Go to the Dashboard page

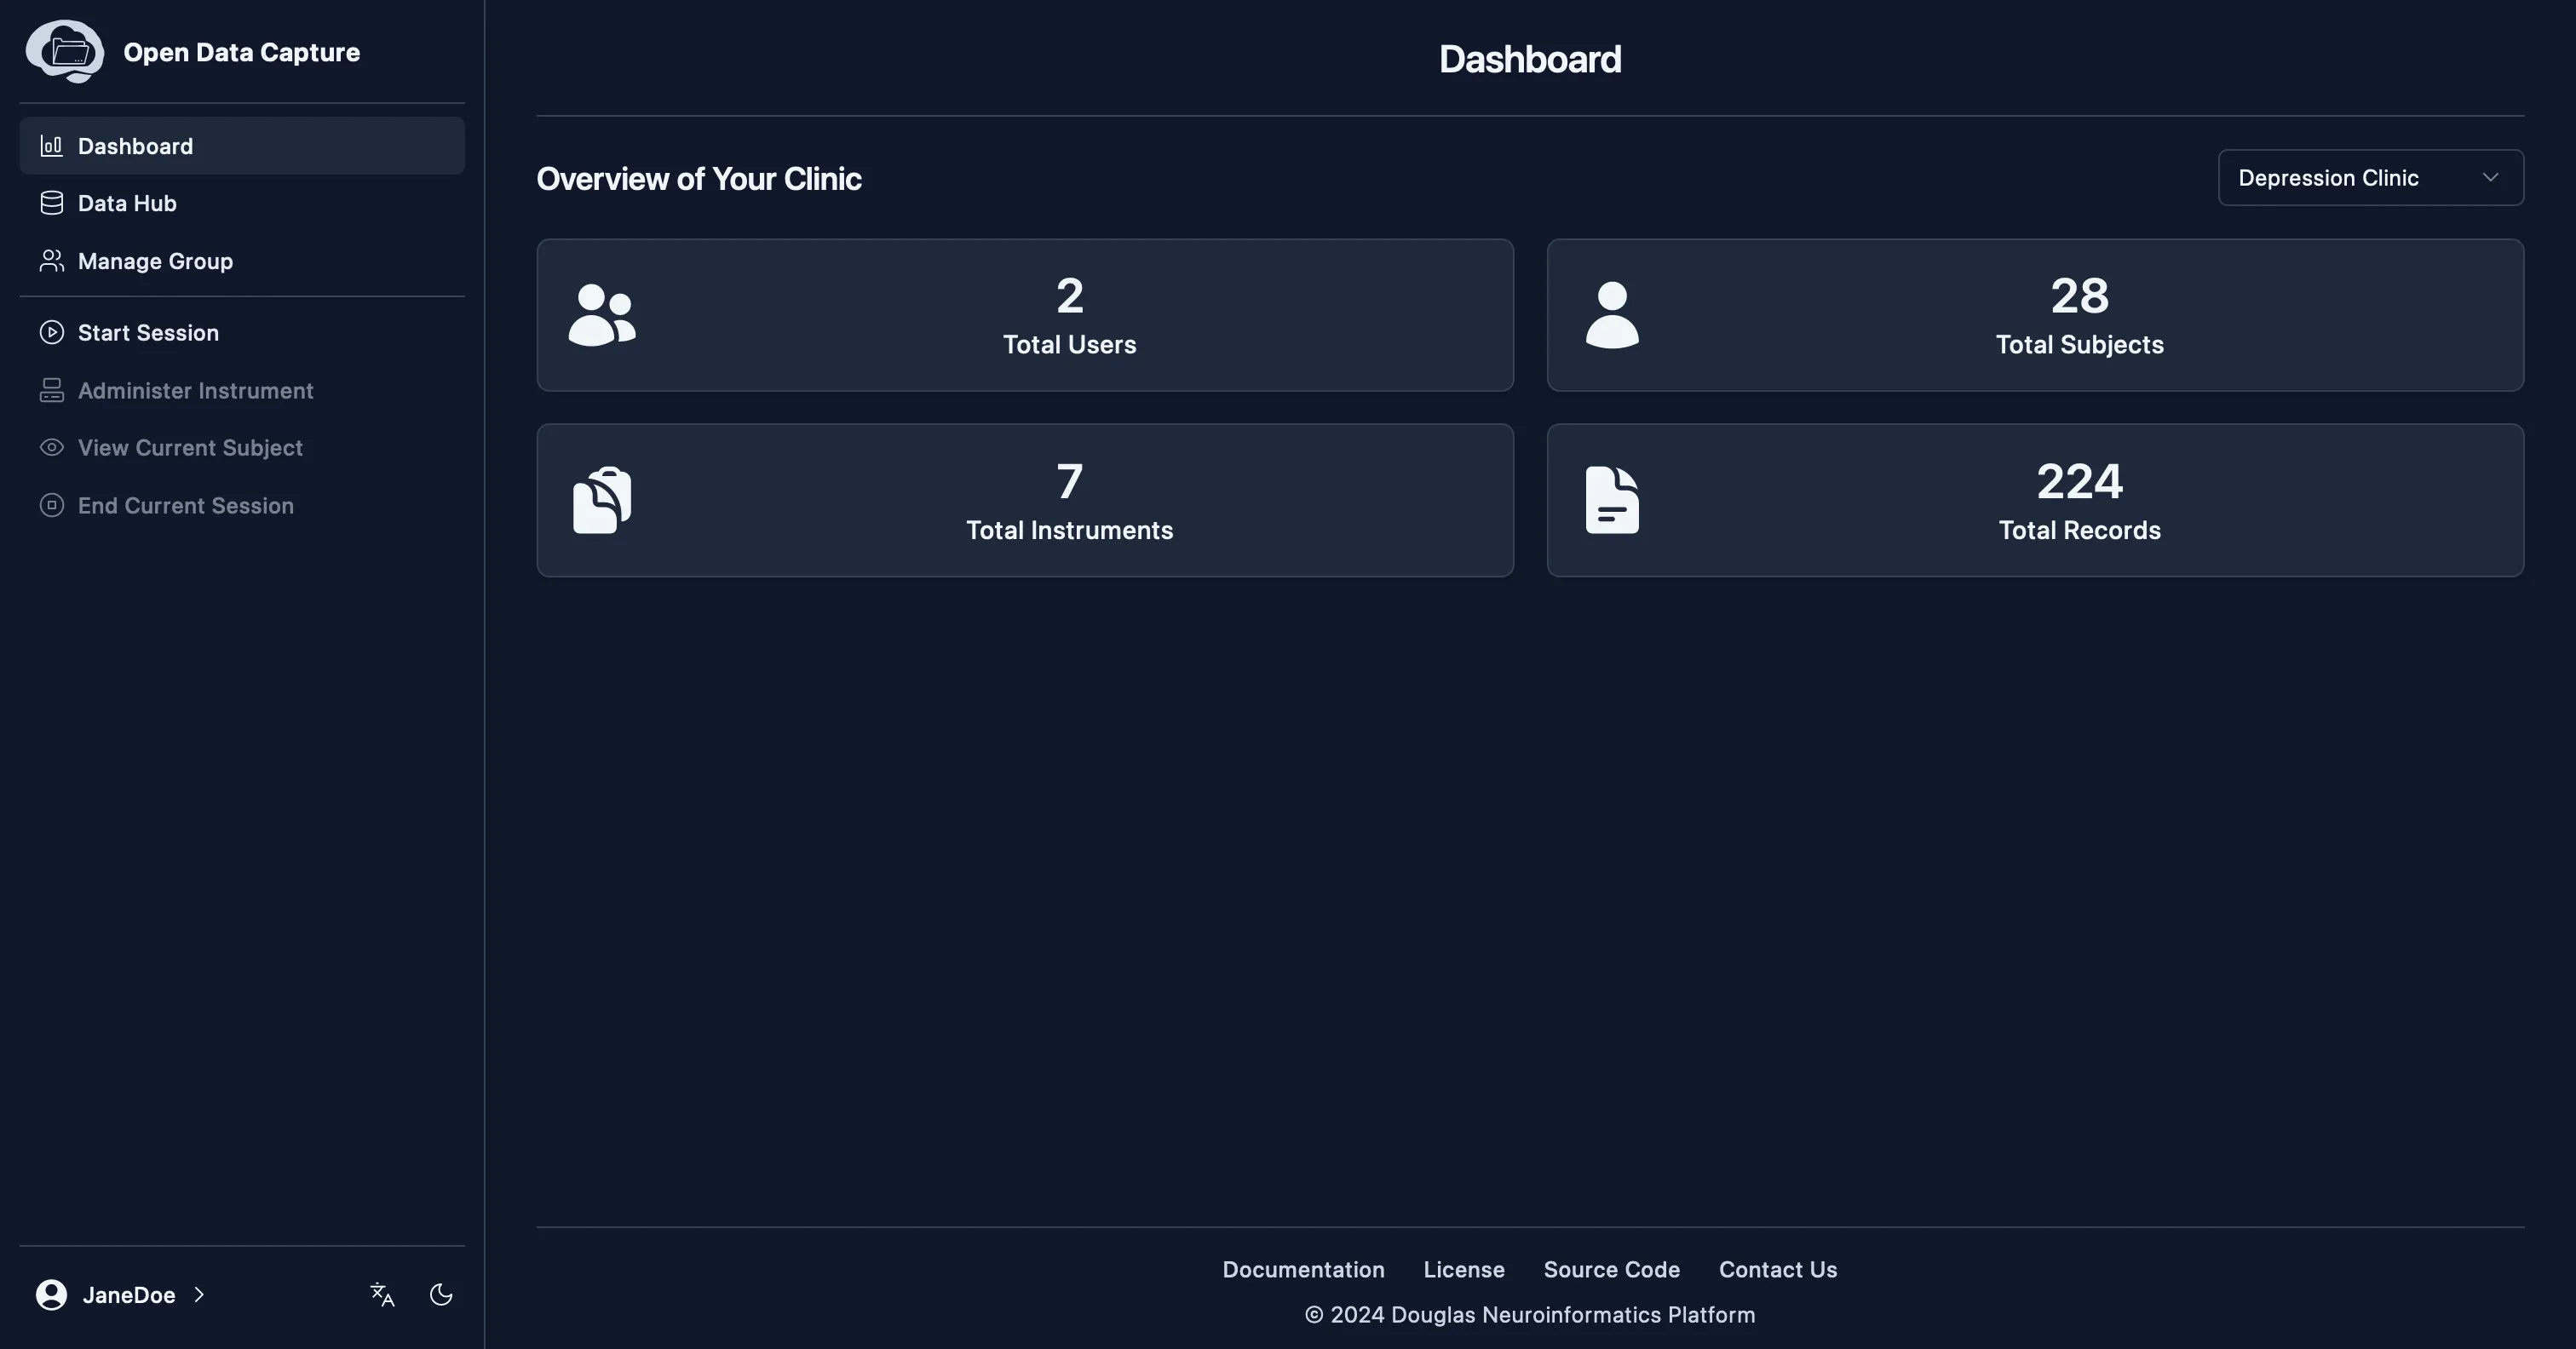click(x=242, y=146)
